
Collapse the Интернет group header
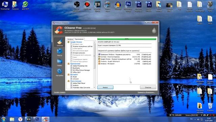[x=74, y=75]
